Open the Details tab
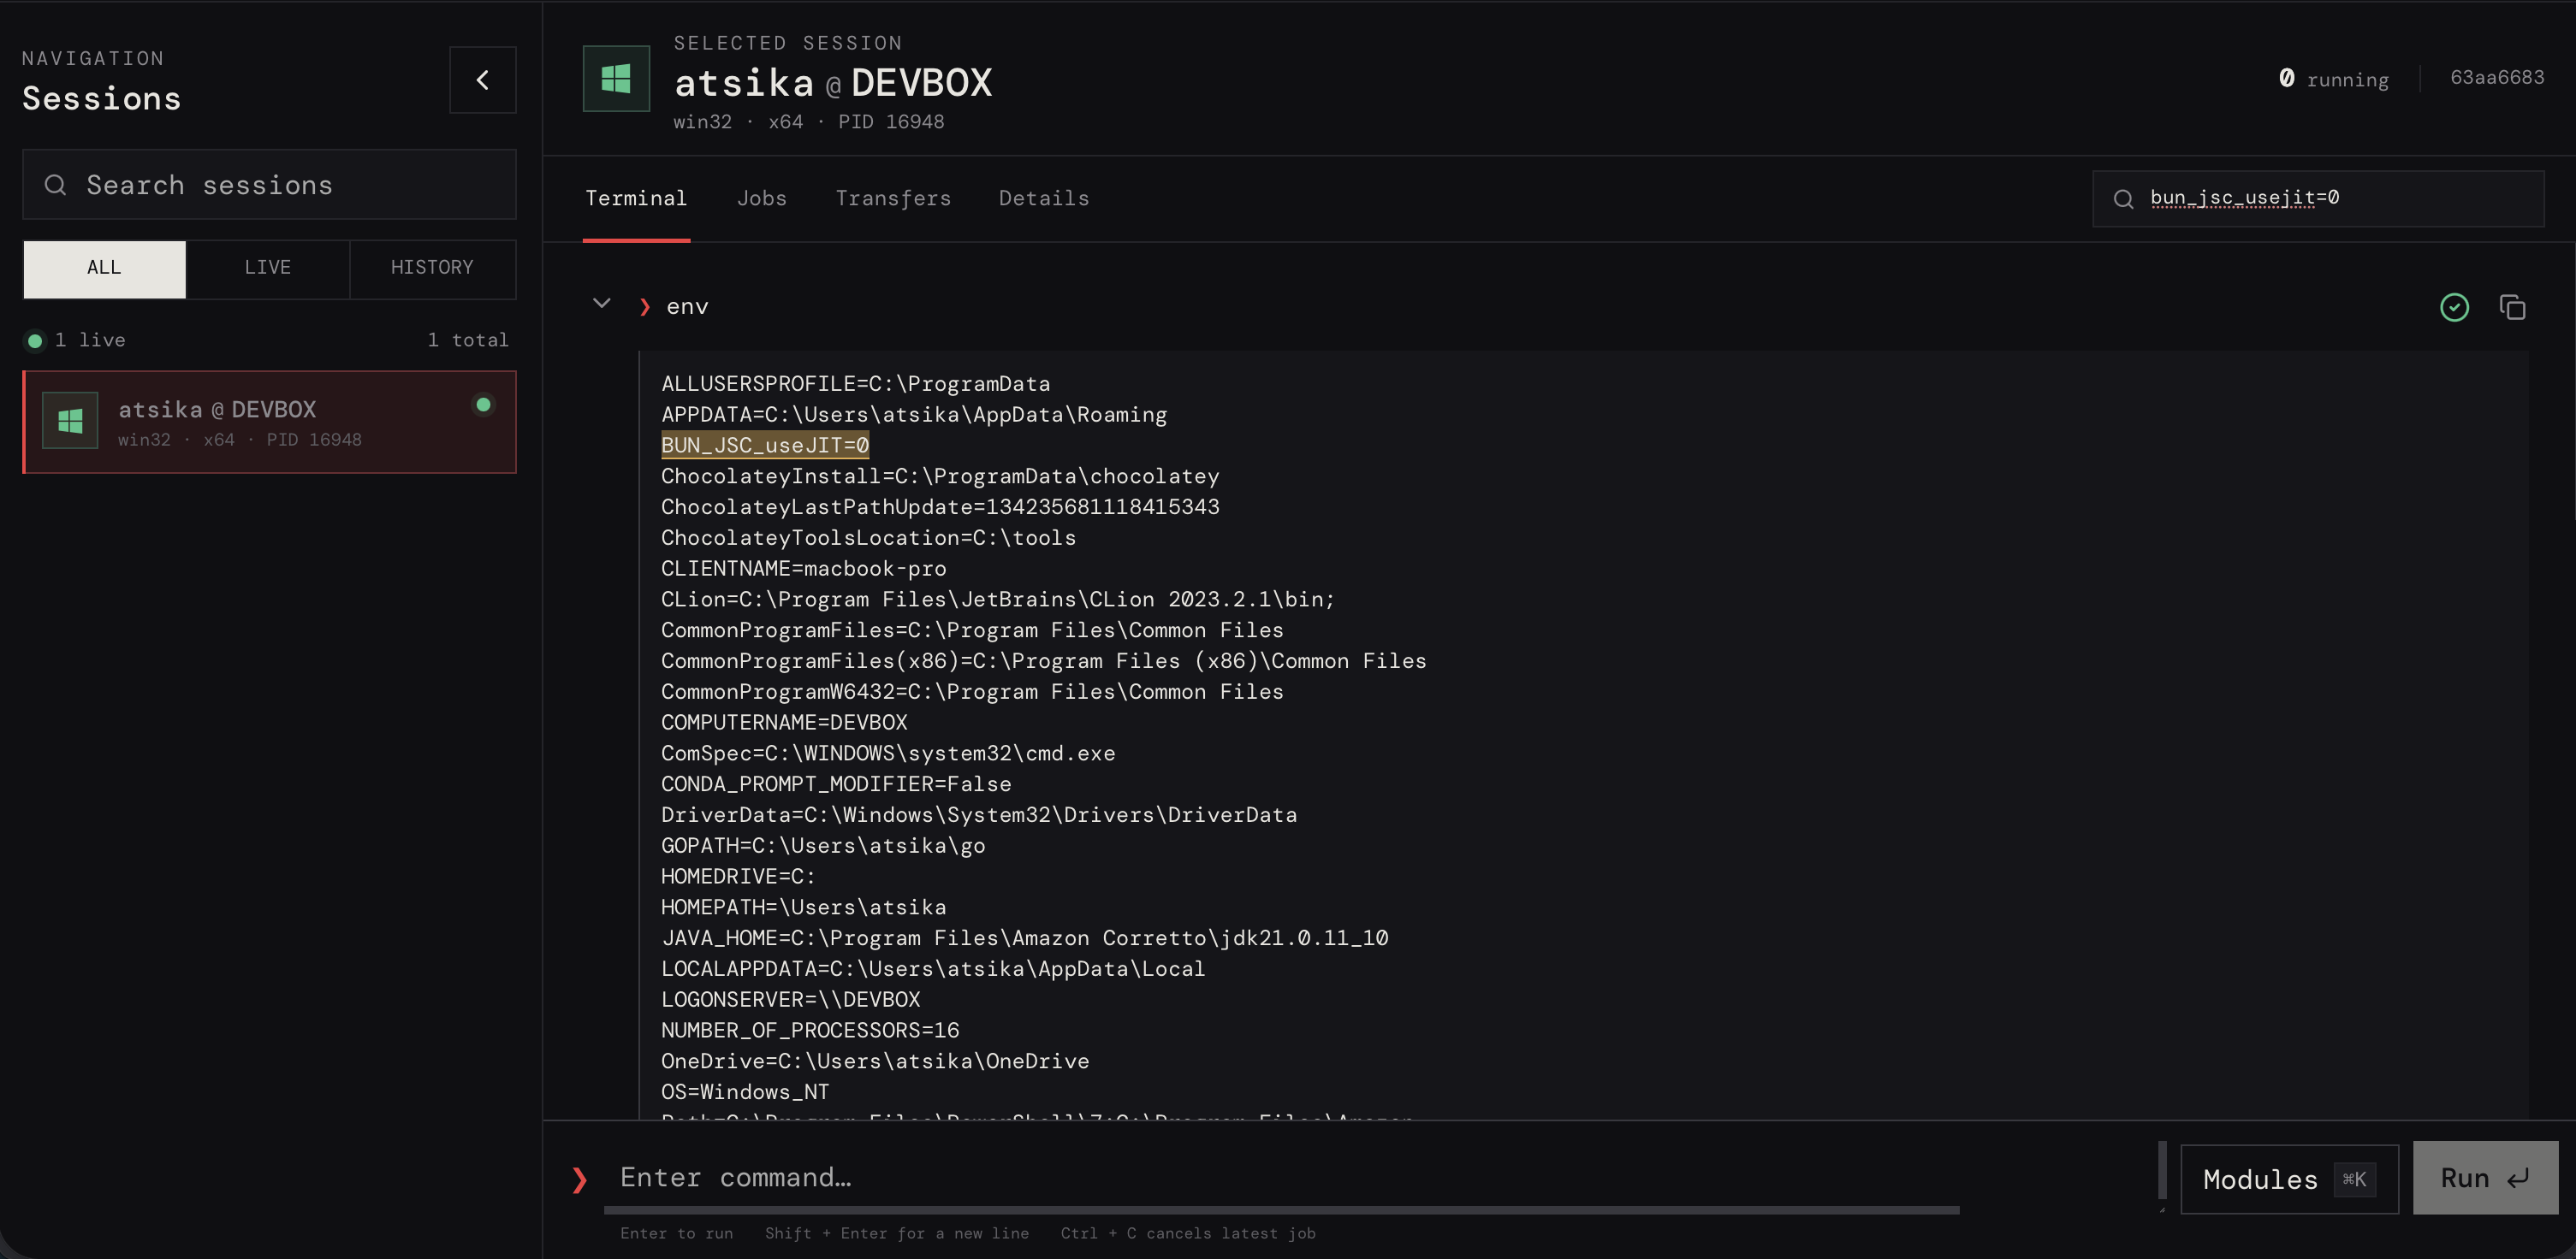Image resolution: width=2576 pixels, height=1259 pixels. click(x=1044, y=198)
